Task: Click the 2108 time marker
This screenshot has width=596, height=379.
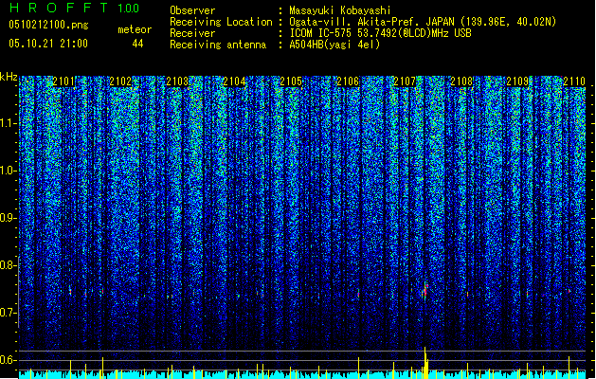Action: point(461,81)
